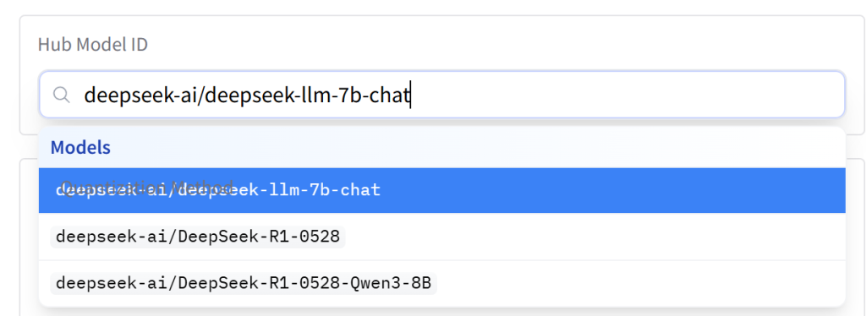Click blank area right of highlighted suggestion
Viewport: 866px width, 316px height.
[613, 190]
